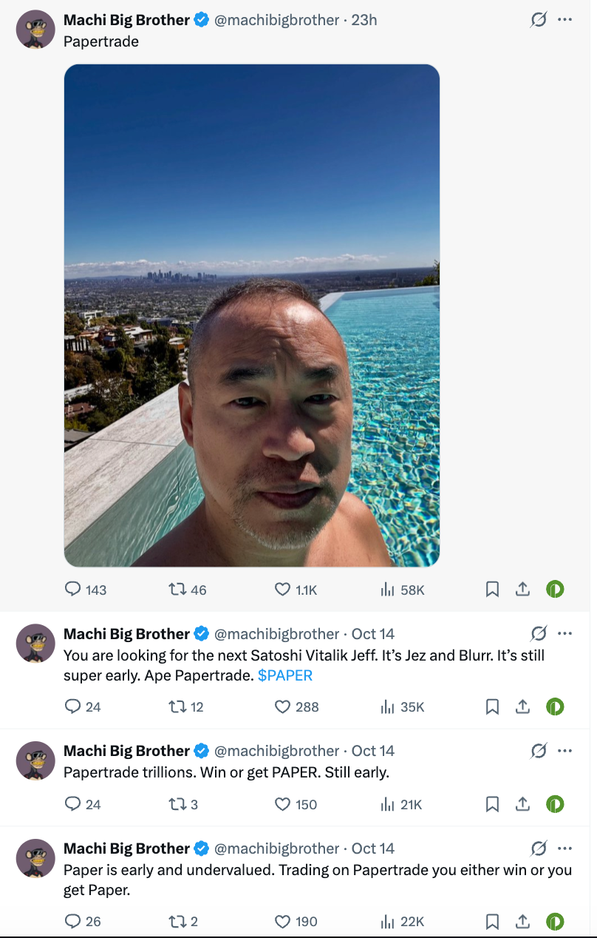The image size is (597, 938).
Task: Click the top tweet's profile avatar
Action: coord(35,30)
